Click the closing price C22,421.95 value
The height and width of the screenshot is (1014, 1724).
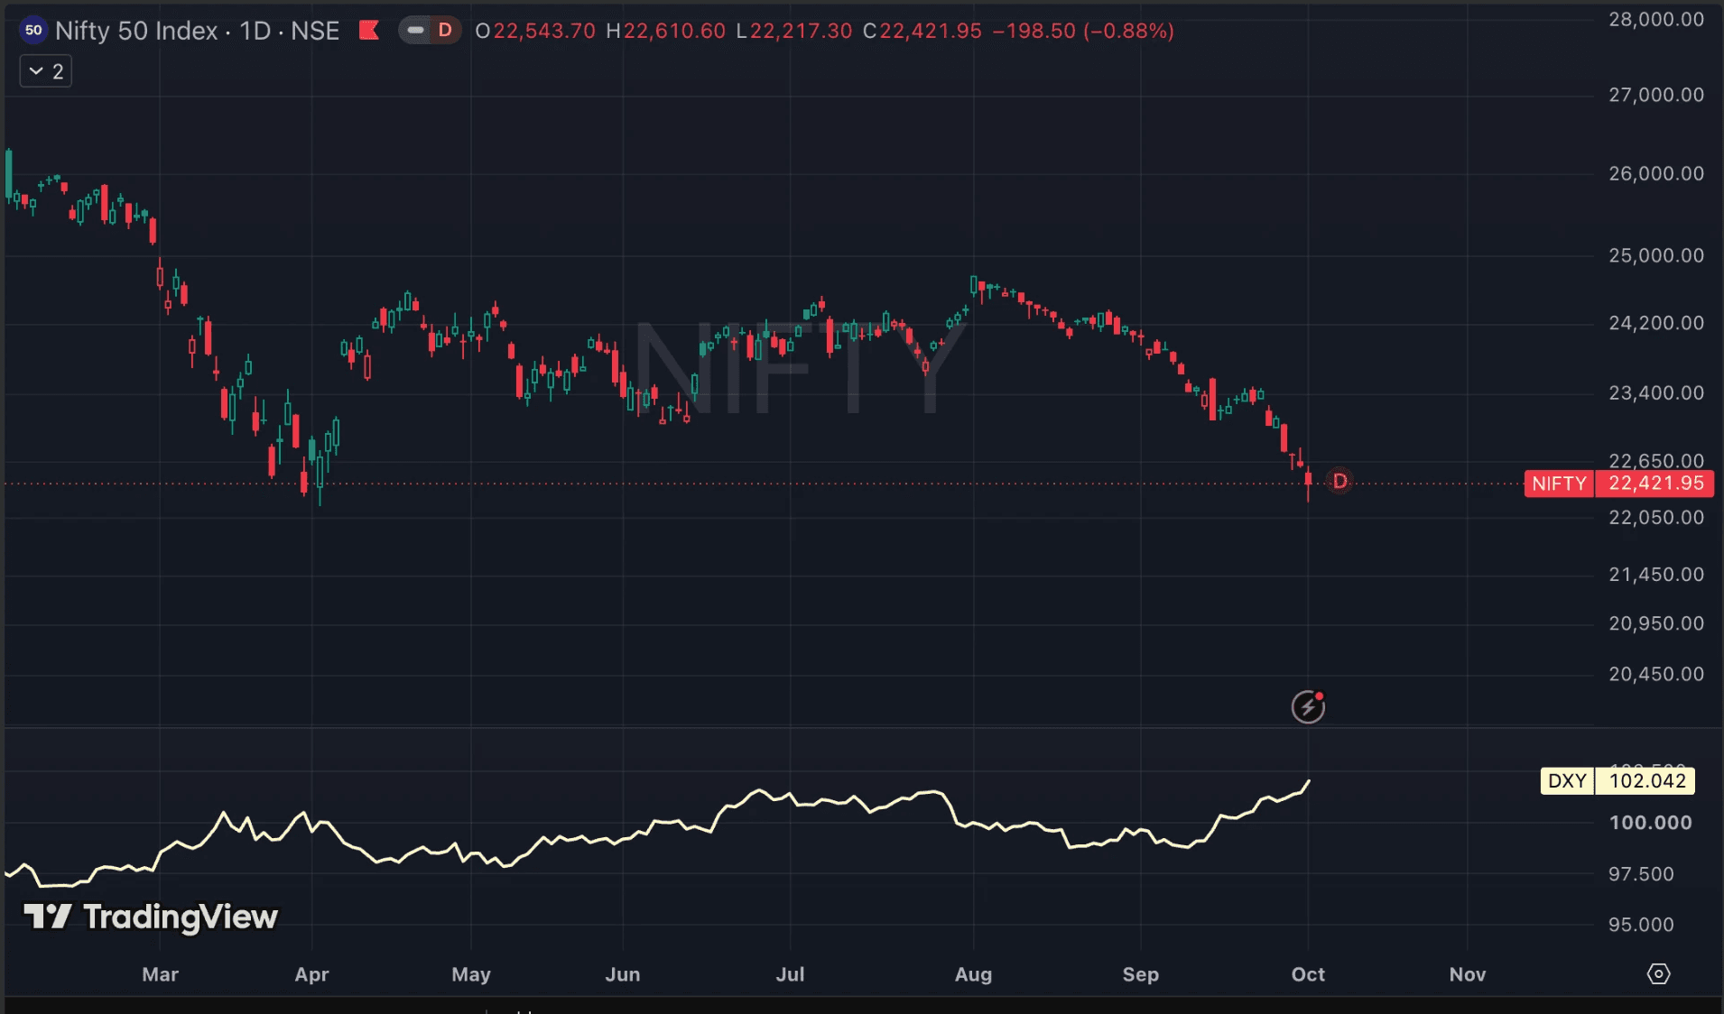[922, 31]
